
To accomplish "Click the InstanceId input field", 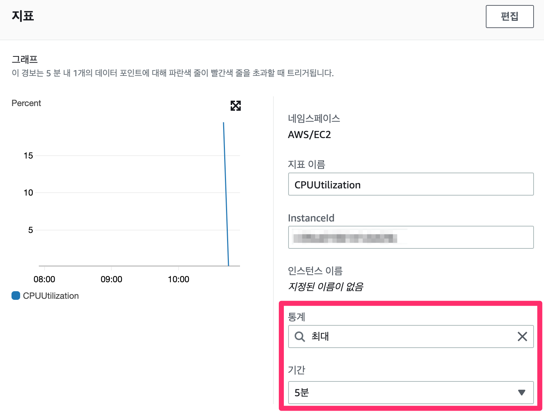I will [410, 237].
